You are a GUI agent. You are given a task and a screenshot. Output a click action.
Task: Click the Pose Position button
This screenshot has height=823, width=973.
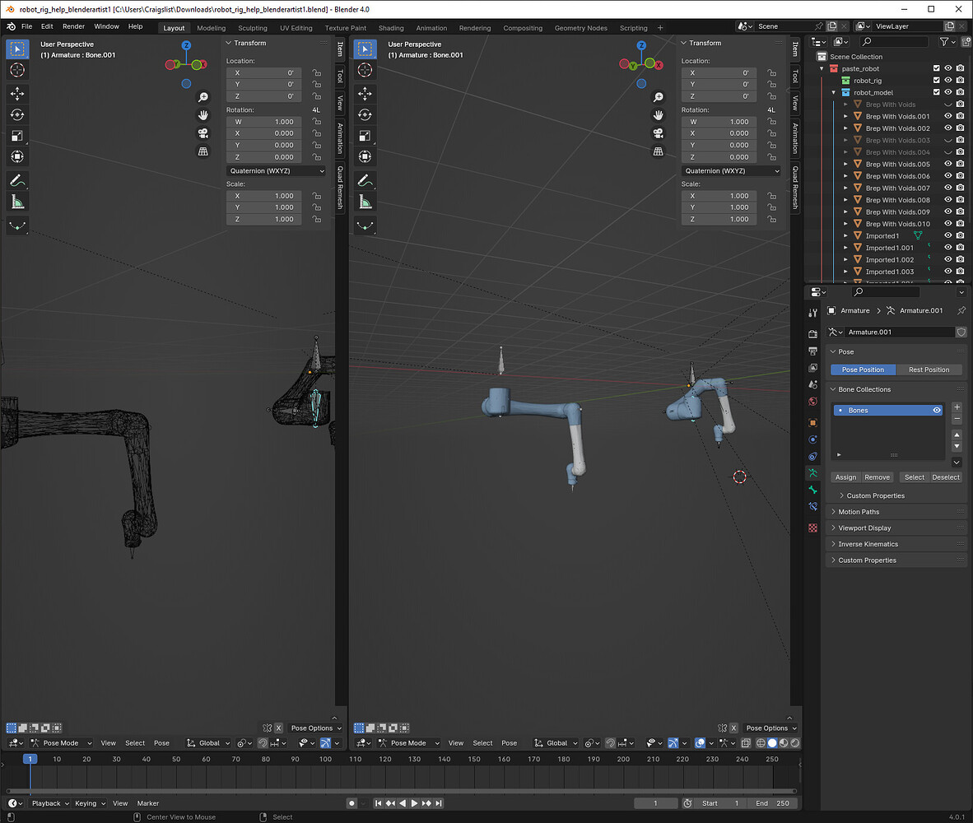[x=863, y=370]
